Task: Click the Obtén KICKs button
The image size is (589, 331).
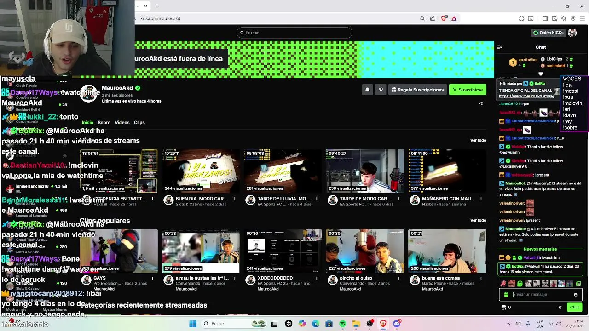Action: [548, 33]
